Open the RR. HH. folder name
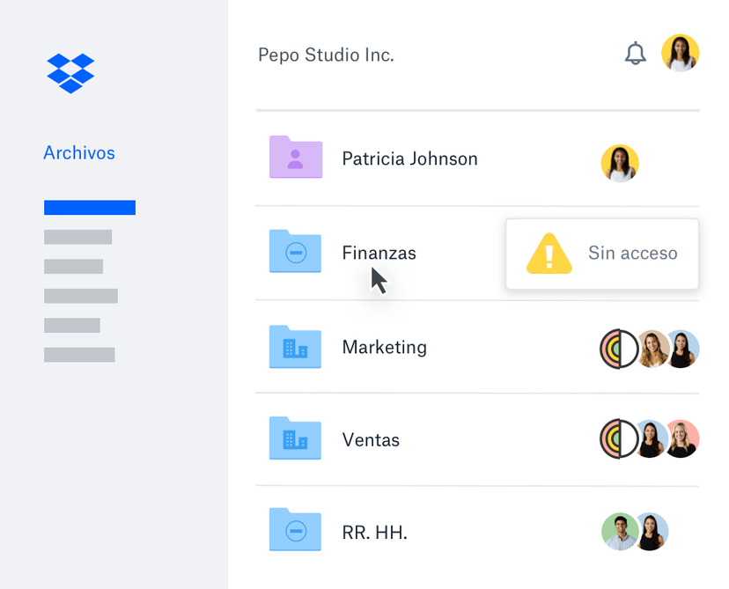 (374, 533)
